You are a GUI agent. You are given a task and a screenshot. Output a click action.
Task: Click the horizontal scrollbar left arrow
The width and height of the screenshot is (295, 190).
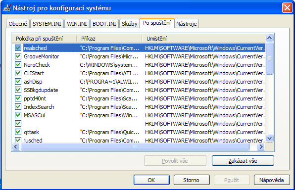point(16,147)
